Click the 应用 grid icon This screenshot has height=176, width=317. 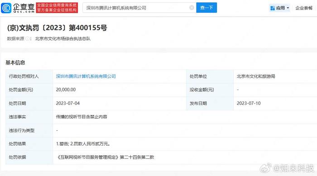click(x=273, y=8)
